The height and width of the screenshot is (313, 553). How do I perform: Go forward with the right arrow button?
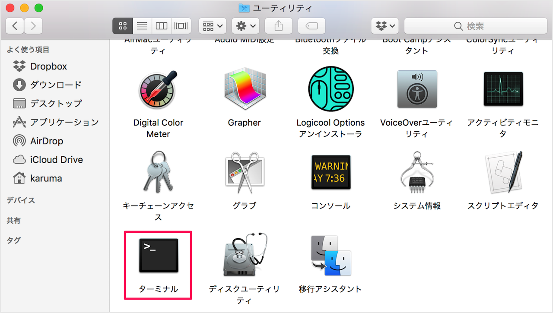pos(33,26)
